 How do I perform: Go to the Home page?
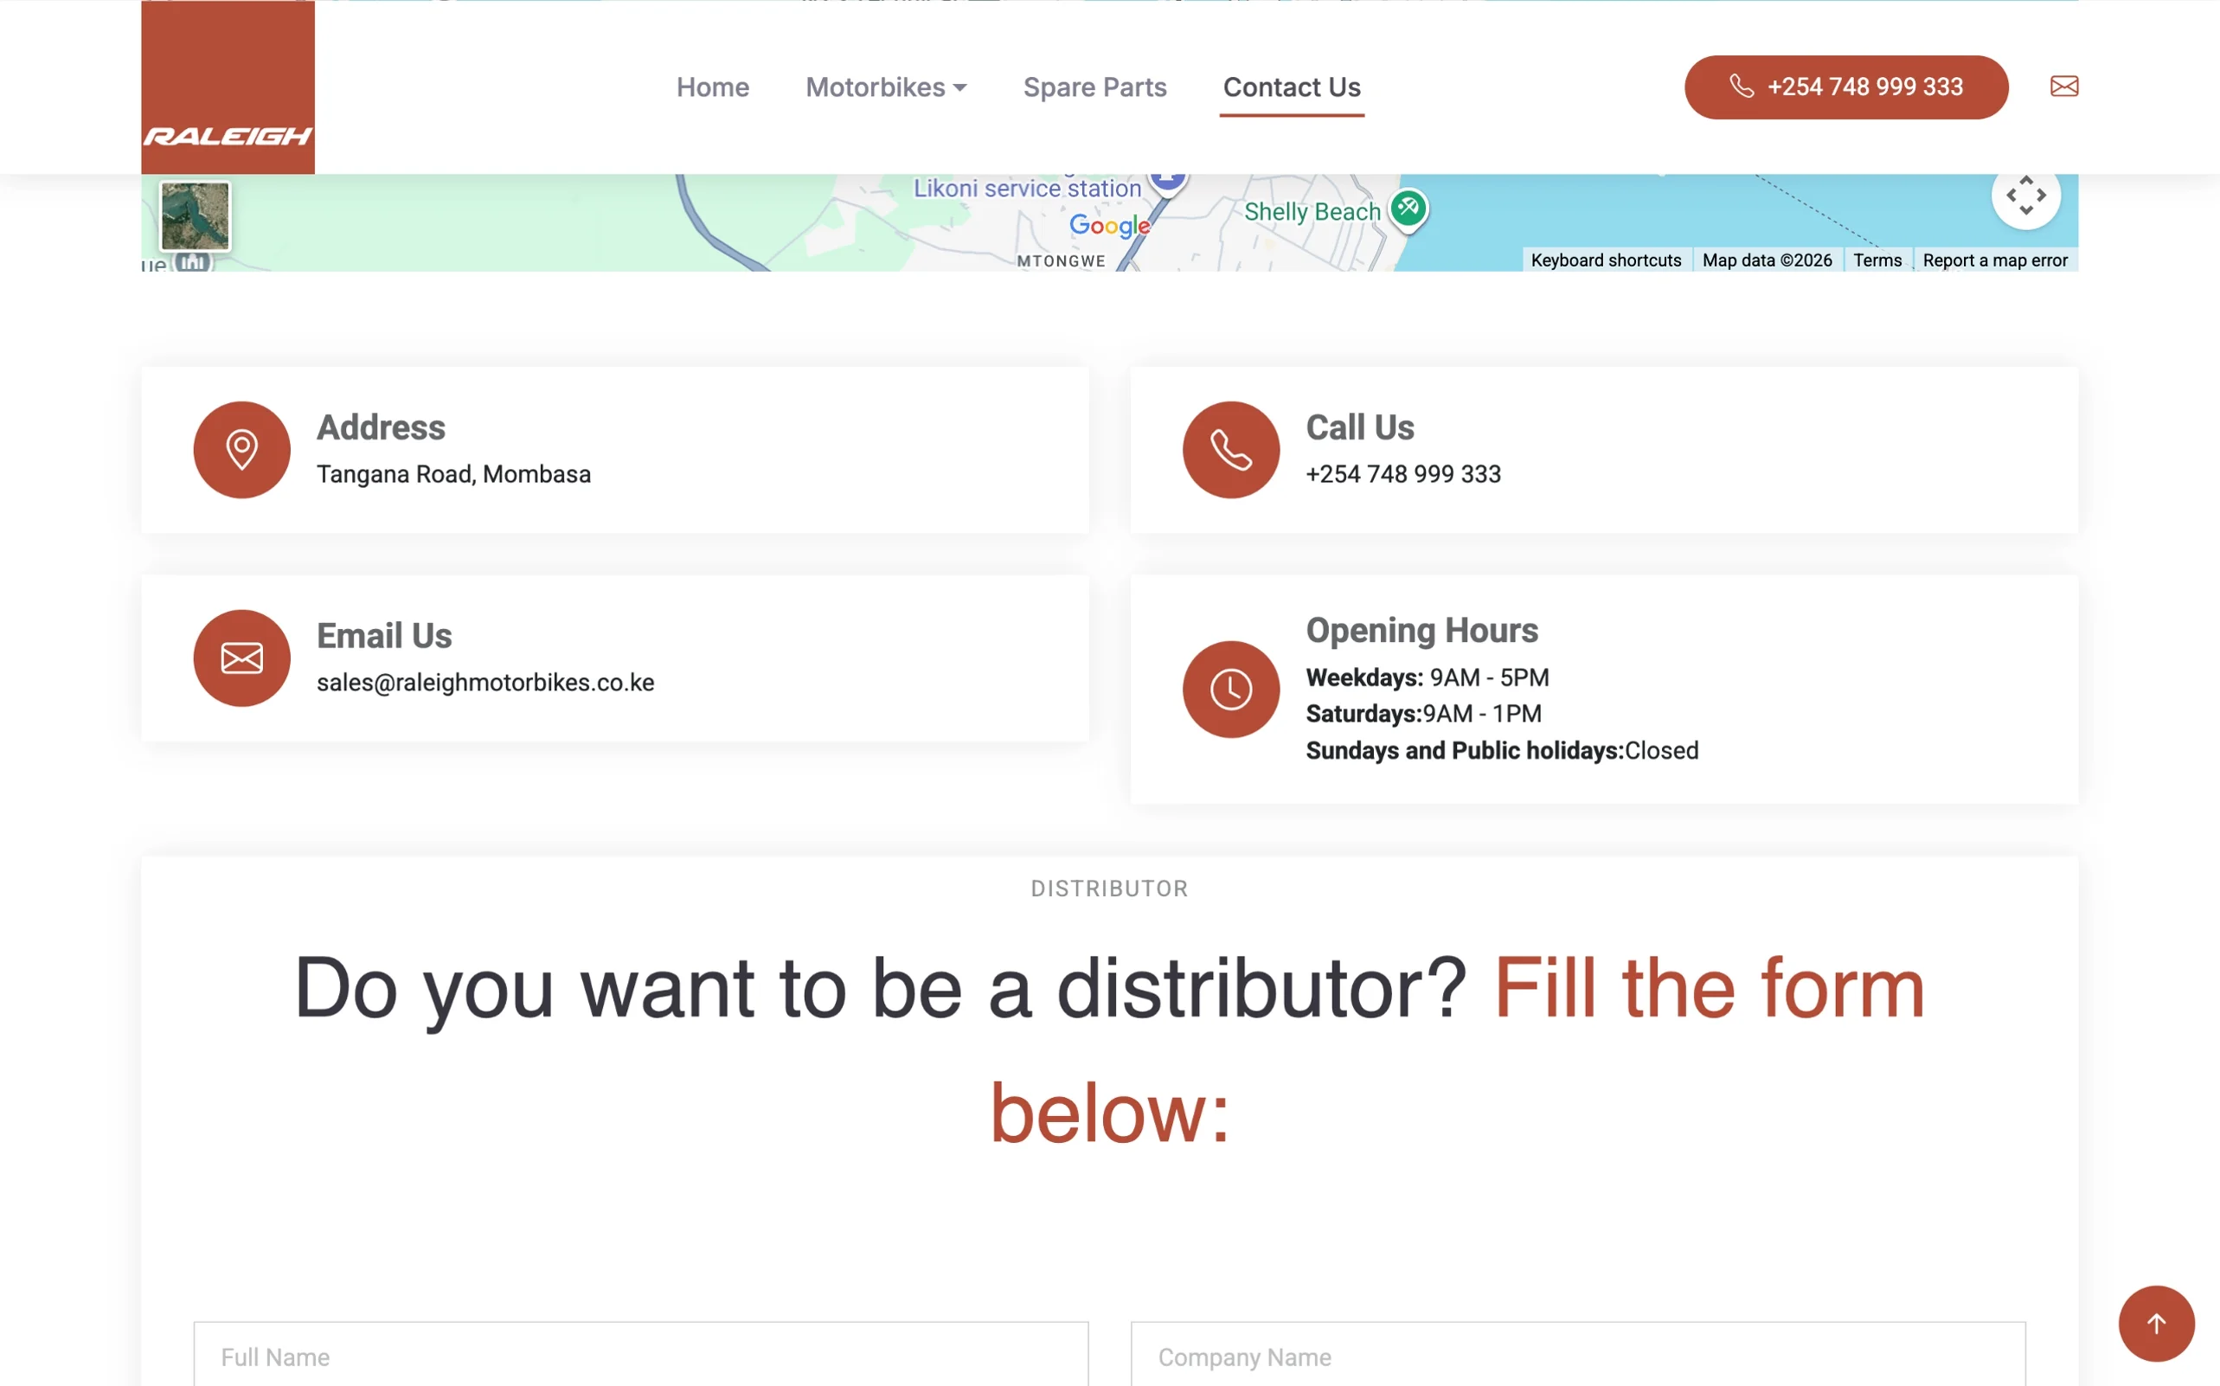click(x=713, y=87)
